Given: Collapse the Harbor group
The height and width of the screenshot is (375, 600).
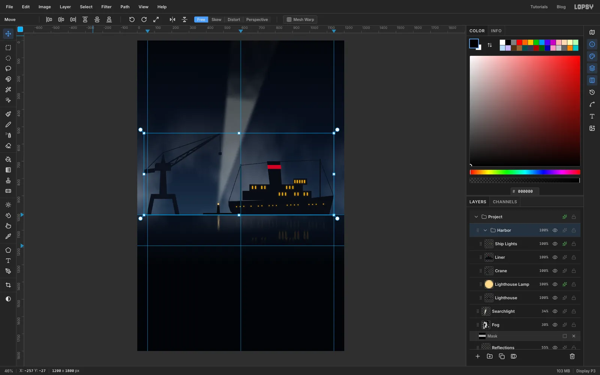Looking at the screenshot, I should point(485,230).
